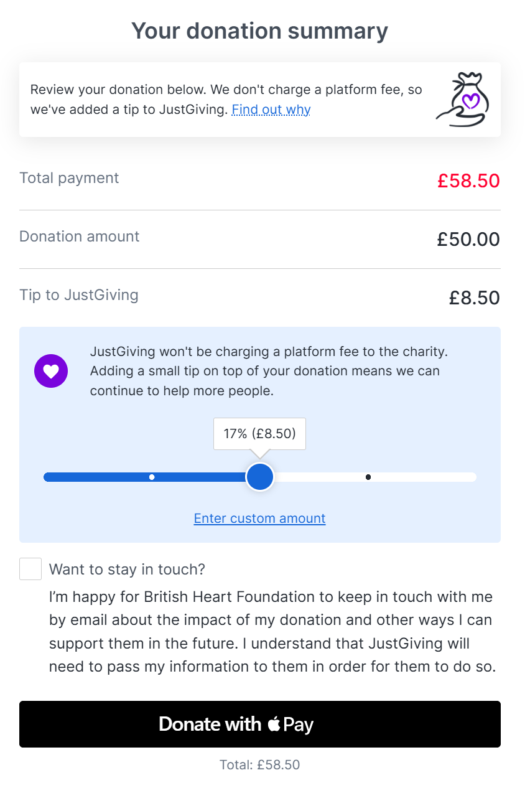The width and height of the screenshot is (530, 788).
Task: Click the red £58.50 total payment amount
Action: [468, 181]
